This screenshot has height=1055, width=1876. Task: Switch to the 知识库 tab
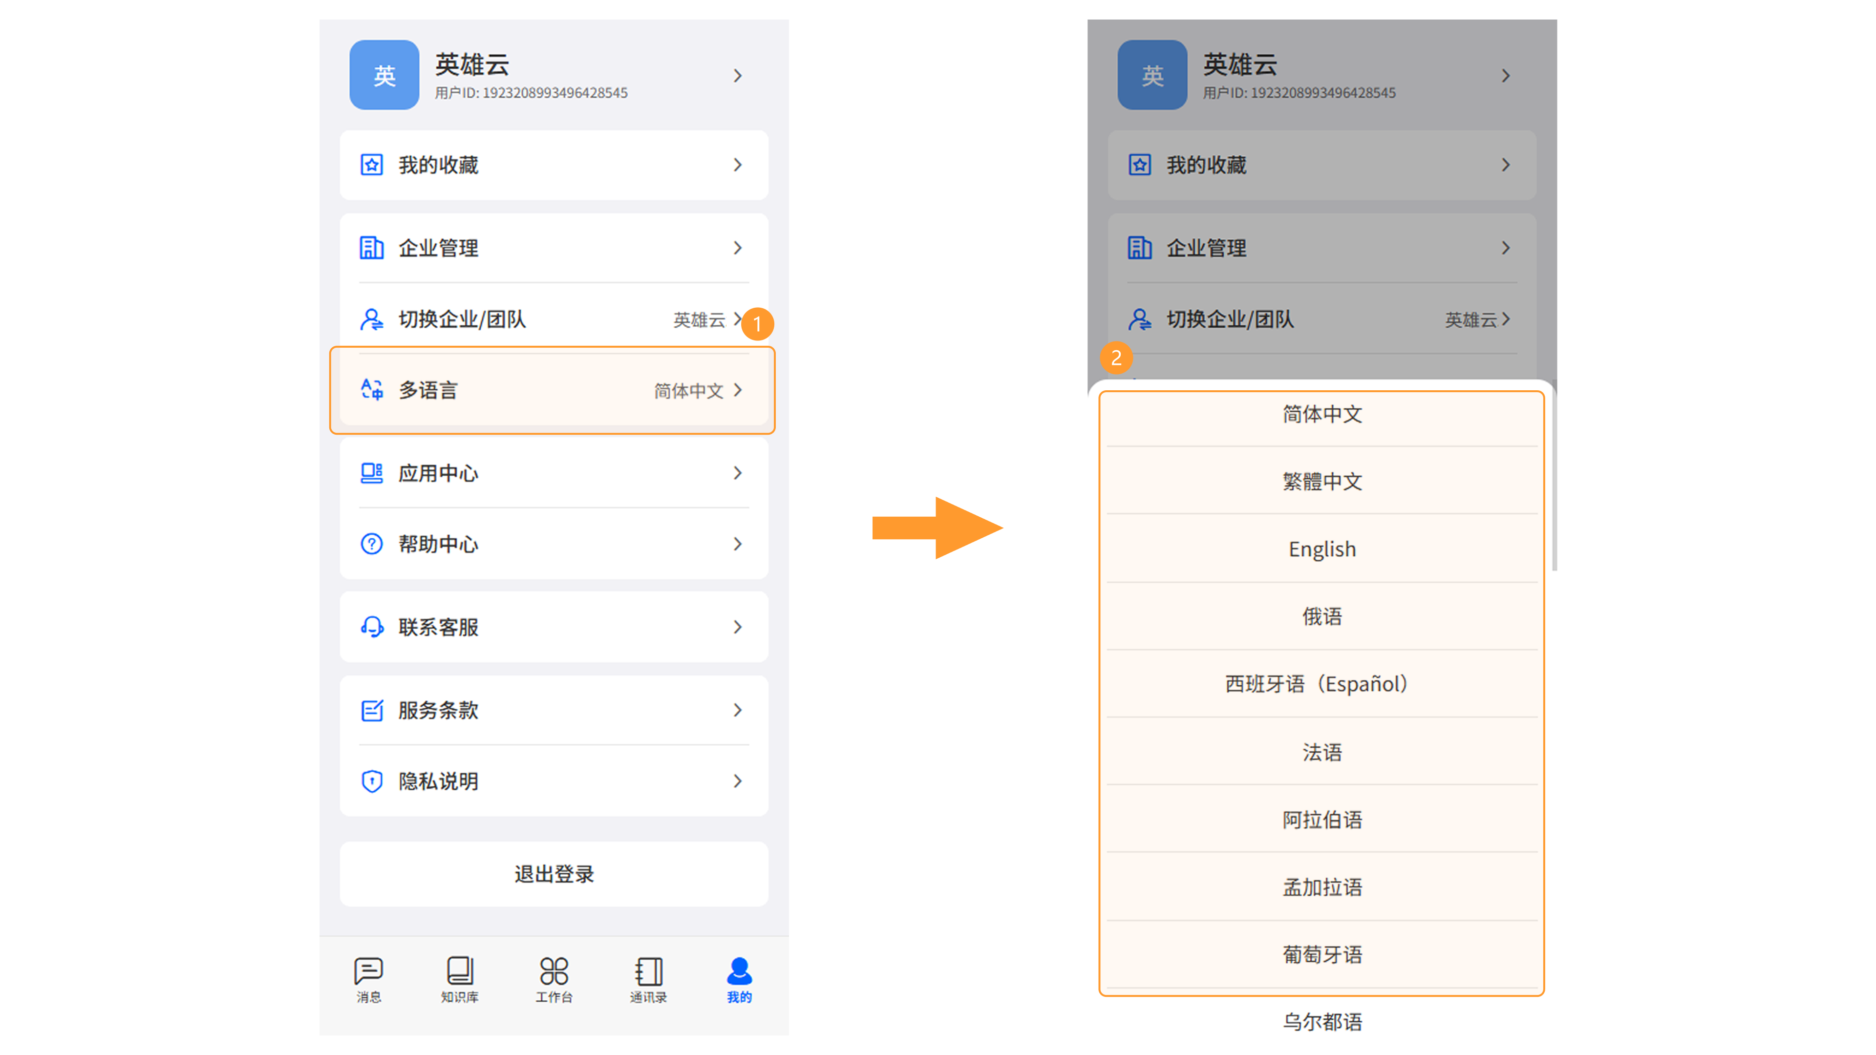click(x=460, y=980)
